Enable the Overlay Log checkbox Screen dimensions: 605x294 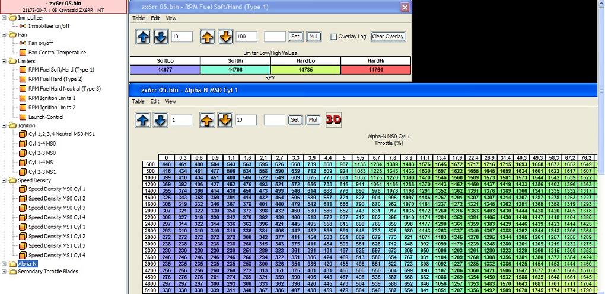coord(334,37)
